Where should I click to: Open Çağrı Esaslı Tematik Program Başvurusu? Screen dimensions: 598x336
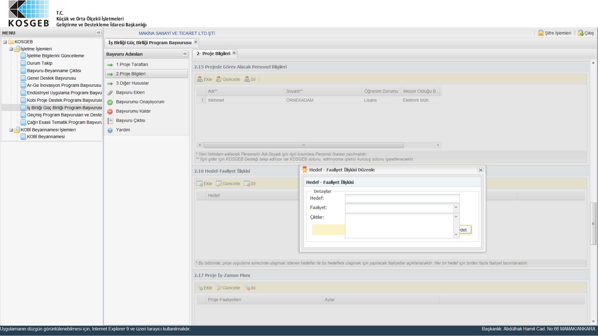click(x=64, y=122)
